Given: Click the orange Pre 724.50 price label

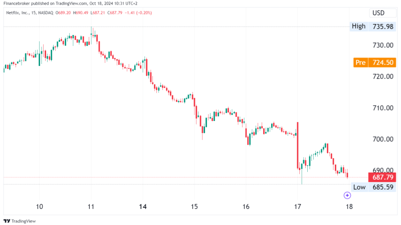Looking at the screenshot, I should point(374,62).
